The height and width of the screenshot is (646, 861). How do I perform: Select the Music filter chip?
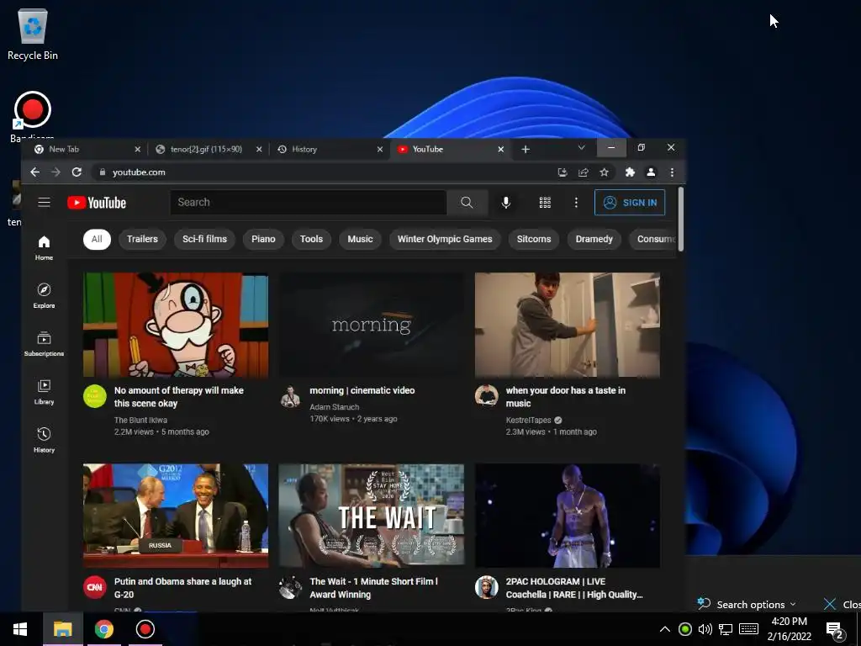(x=360, y=239)
